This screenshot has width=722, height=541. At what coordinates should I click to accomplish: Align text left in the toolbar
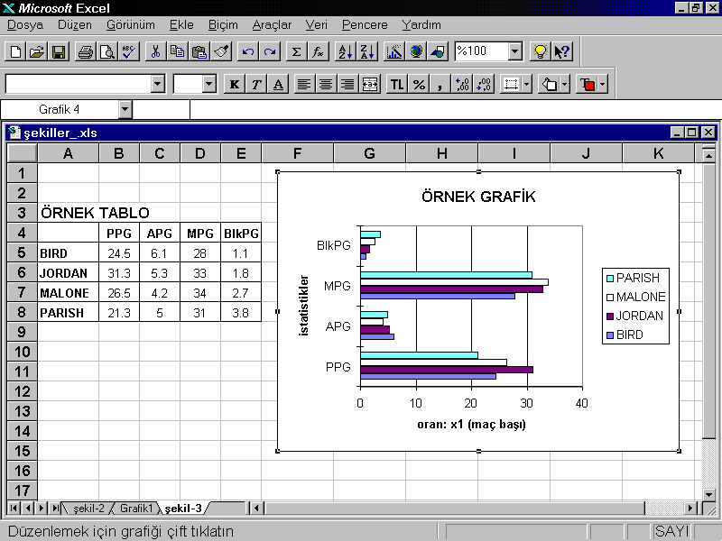303,84
